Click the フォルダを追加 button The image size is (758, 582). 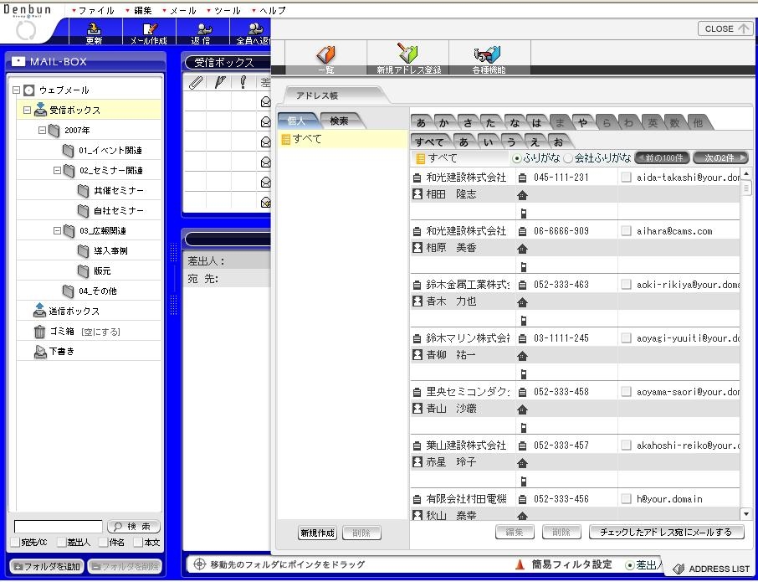[47, 566]
